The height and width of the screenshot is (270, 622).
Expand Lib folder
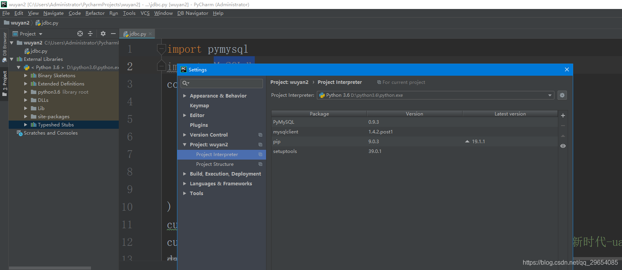pos(26,108)
